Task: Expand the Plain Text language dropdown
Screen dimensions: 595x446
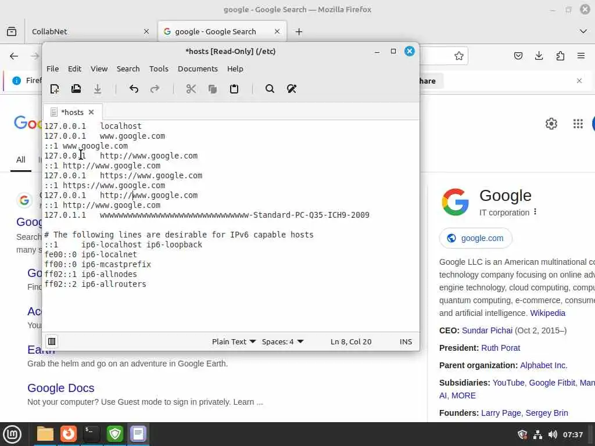Action: coord(234,341)
